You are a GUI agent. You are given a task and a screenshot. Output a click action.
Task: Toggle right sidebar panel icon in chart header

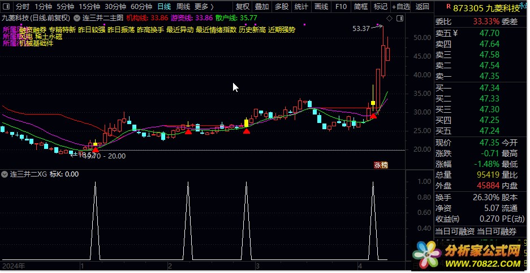(x=400, y=19)
